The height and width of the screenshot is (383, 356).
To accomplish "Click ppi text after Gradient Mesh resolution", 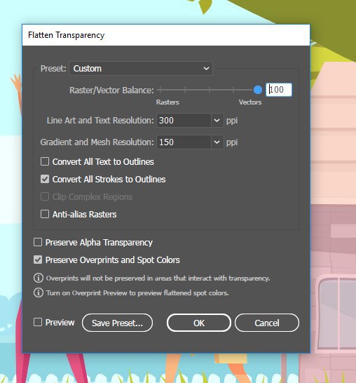I will tap(232, 142).
